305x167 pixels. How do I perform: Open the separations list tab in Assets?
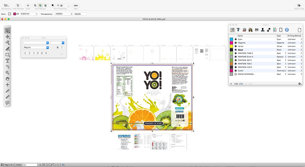232,30
